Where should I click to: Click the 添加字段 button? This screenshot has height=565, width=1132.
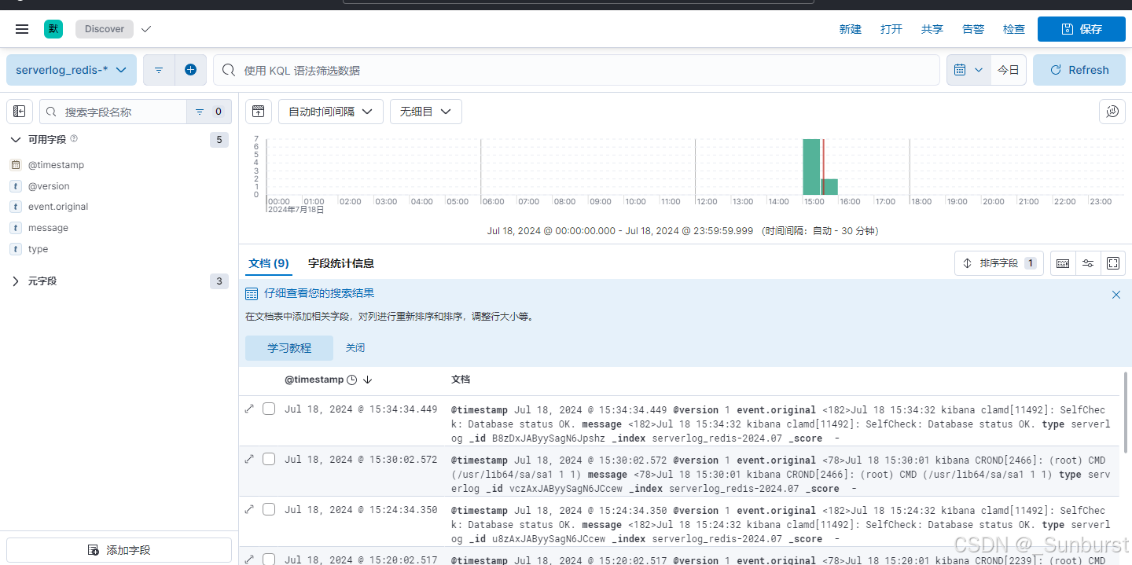coord(119,550)
